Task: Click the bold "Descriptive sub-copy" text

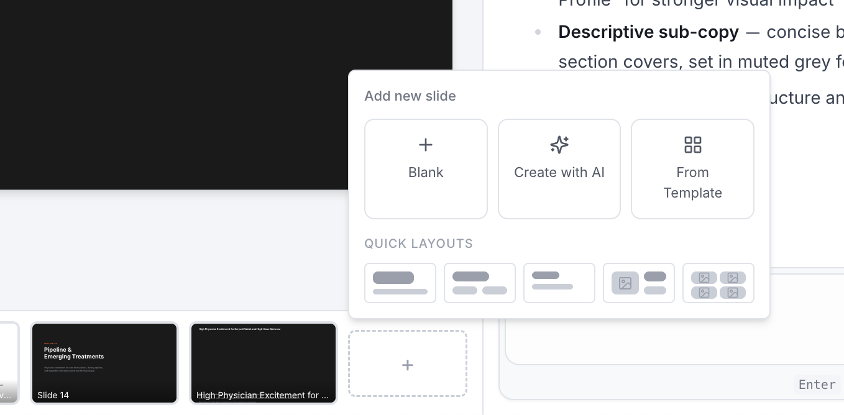Action: pos(648,32)
